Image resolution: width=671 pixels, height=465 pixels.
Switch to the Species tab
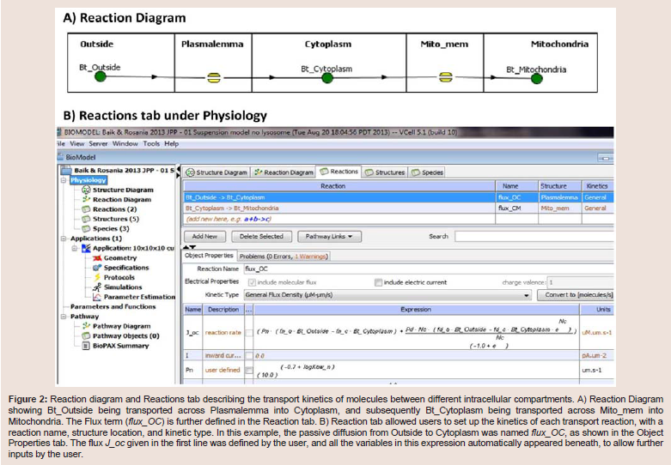[x=427, y=172]
